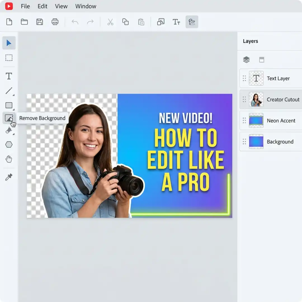Select the Neon Accent layer
Viewport: 302px width, 302px height.
coord(271,121)
